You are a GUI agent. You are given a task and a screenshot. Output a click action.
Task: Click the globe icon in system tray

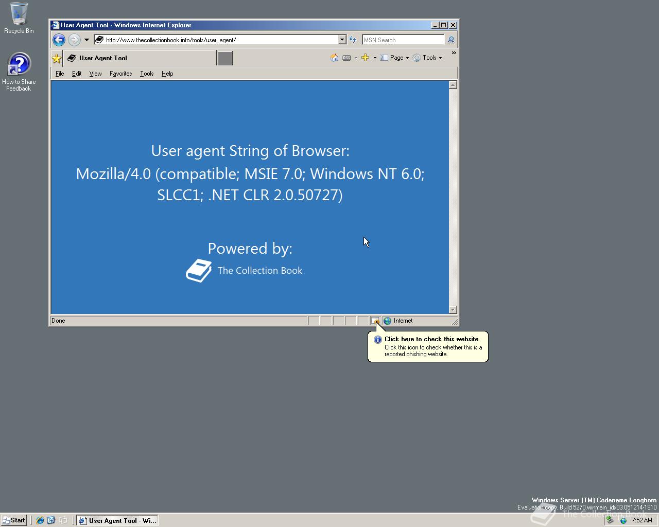click(x=623, y=520)
